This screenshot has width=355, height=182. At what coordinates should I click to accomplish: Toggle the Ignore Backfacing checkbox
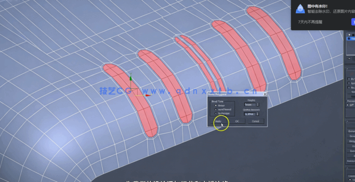coord(349,83)
